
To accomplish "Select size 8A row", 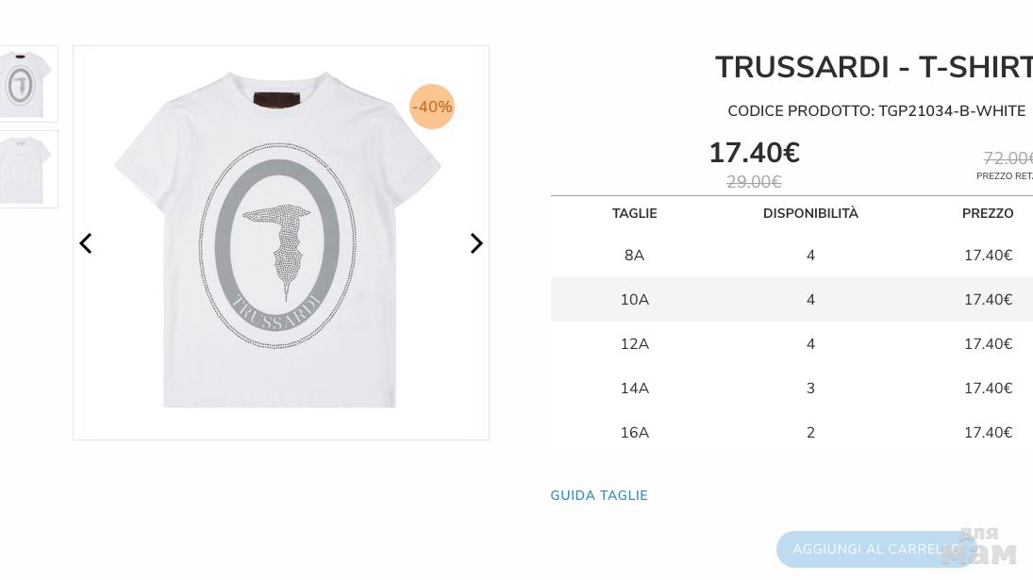I will click(x=634, y=256).
